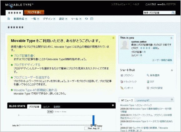Expand the 一覧 menu arrow
The width and height of the screenshot is (181, 132).
coord(38,19)
